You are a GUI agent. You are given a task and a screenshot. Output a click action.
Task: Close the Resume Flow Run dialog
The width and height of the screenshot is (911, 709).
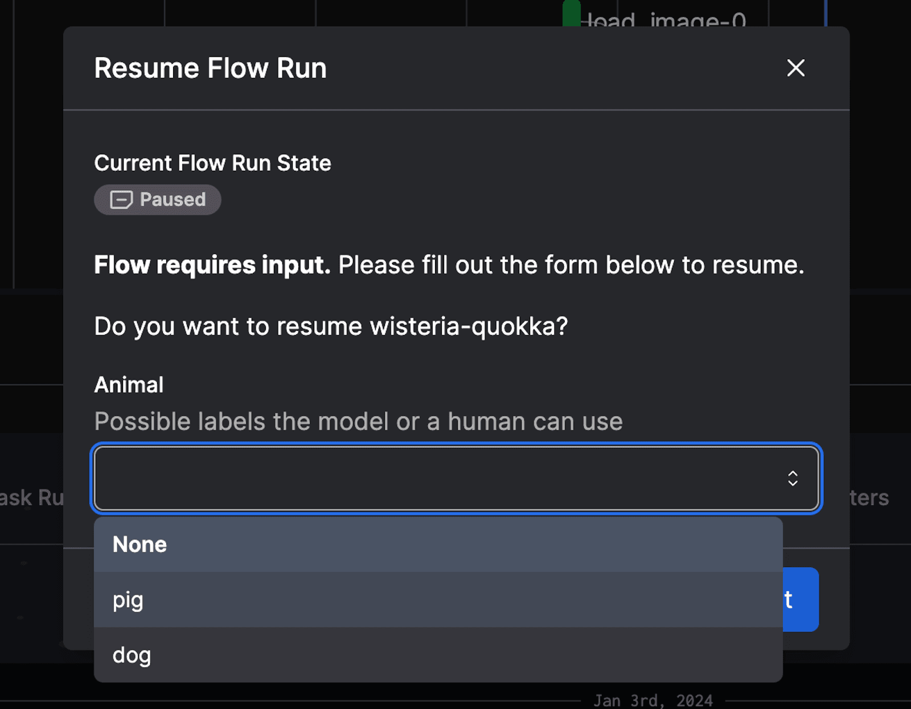(795, 68)
